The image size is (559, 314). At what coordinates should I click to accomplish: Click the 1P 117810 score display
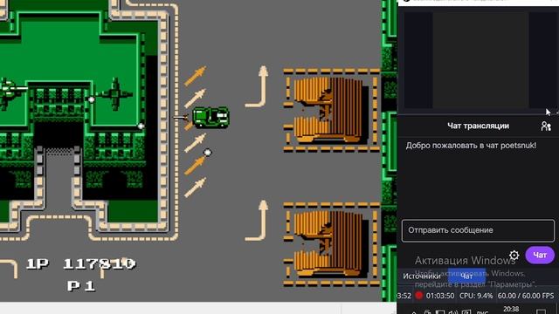tap(81, 263)
